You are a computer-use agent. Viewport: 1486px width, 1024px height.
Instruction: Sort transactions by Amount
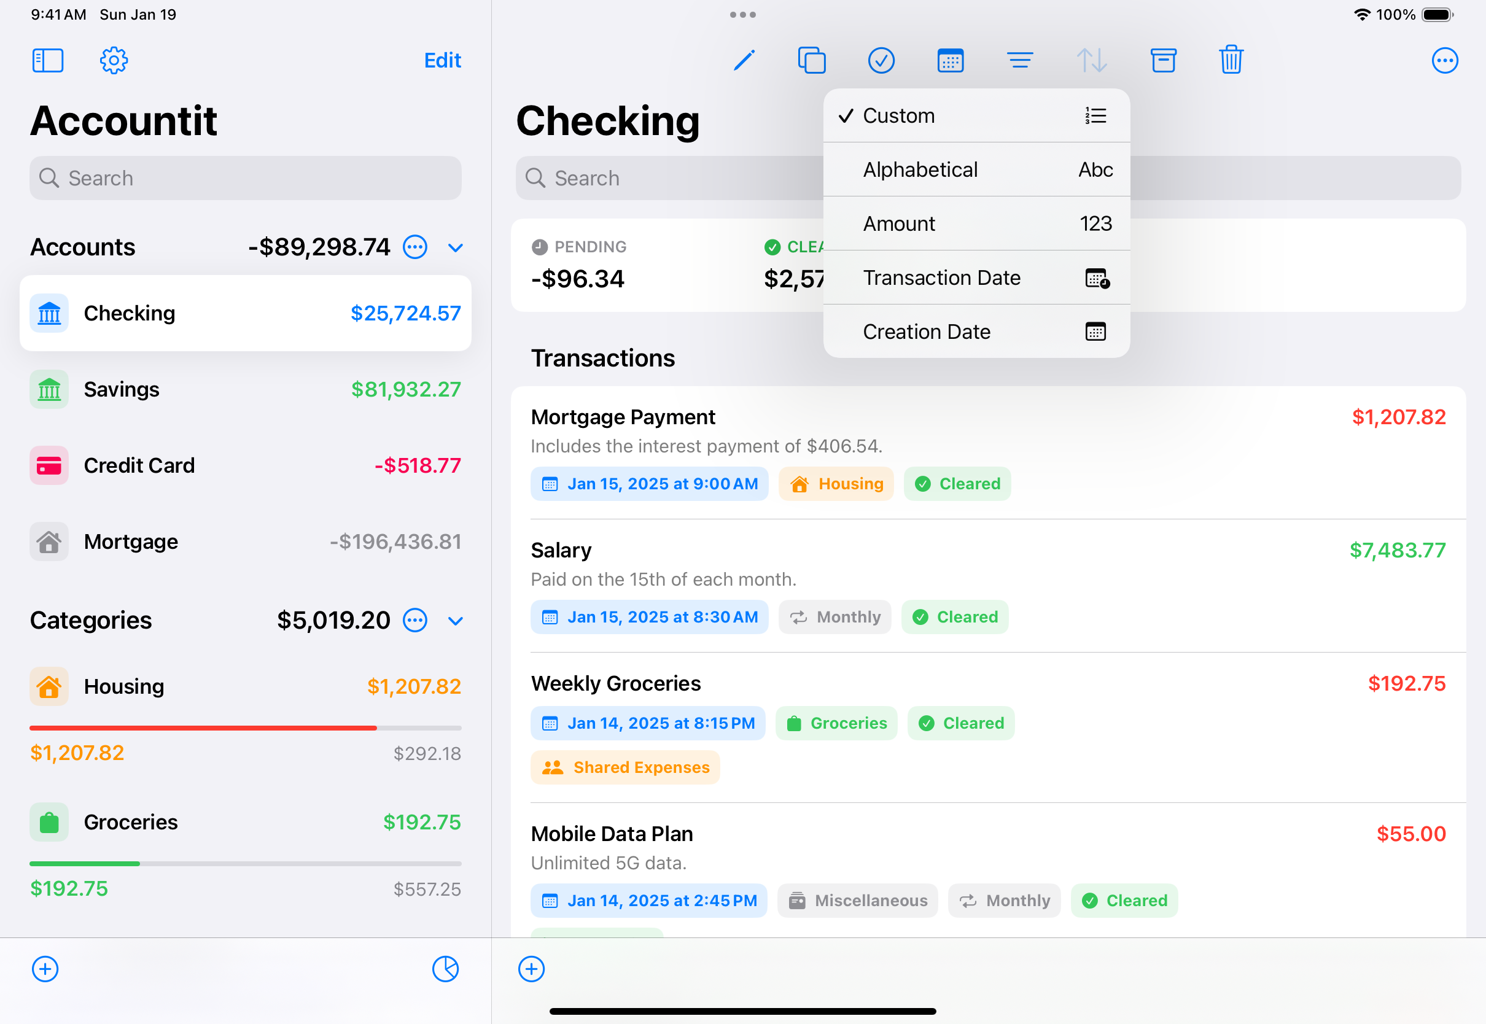[976, 223]
